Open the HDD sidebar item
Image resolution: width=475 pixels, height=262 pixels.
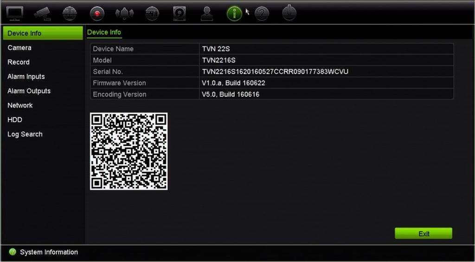(x=15, y=120)
